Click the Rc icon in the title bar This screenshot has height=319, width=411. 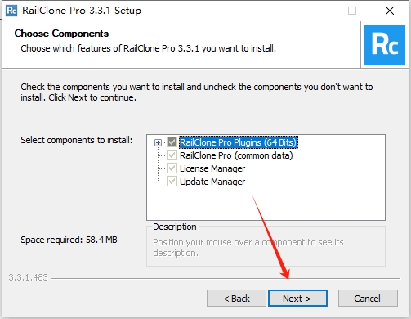[x=11, y=11]
